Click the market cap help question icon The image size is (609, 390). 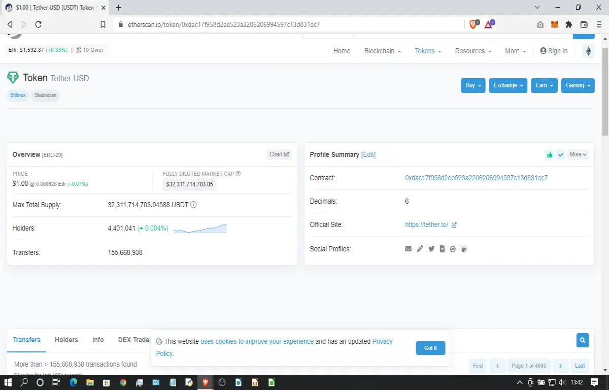pyautogui.click(x=238, y=174)
